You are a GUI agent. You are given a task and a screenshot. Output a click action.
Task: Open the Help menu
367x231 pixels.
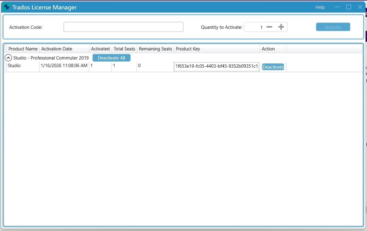320,7
